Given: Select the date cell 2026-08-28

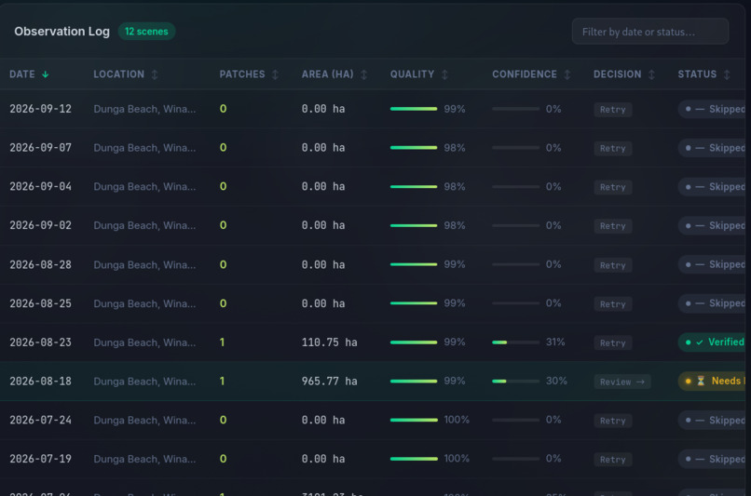Looking at the screenshot, I should point(41,264).
